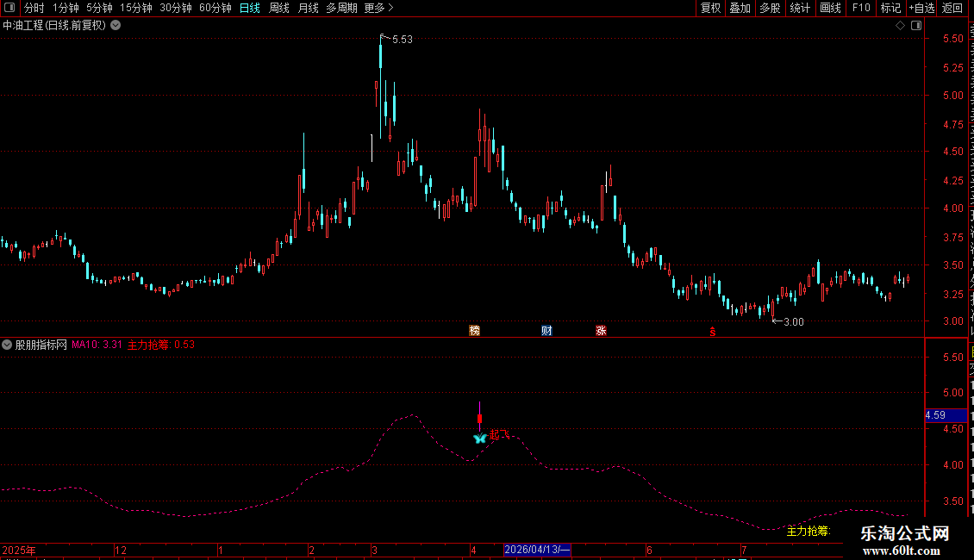
Task: Click the 3.50 label on main price axis
Action: point(952,265)
